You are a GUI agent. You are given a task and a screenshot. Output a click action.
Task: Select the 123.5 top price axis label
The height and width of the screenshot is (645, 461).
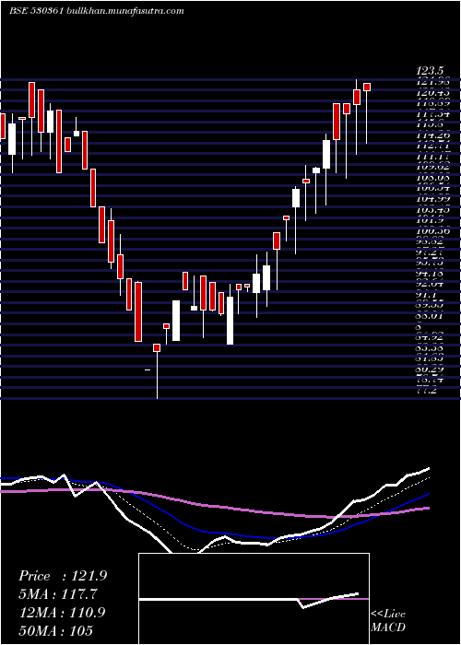coord(431,71)
